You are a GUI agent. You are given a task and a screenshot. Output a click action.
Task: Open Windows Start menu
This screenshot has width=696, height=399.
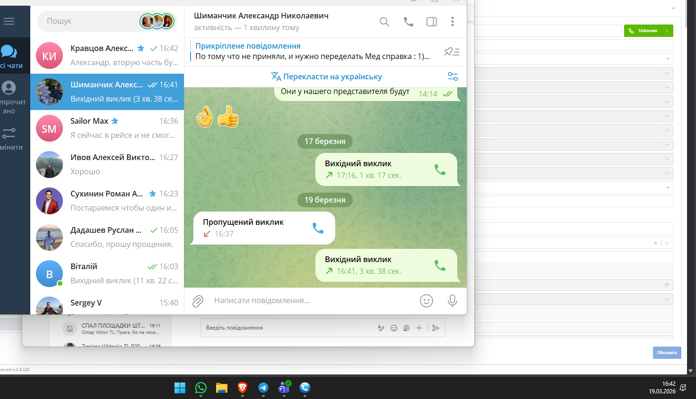180,388
